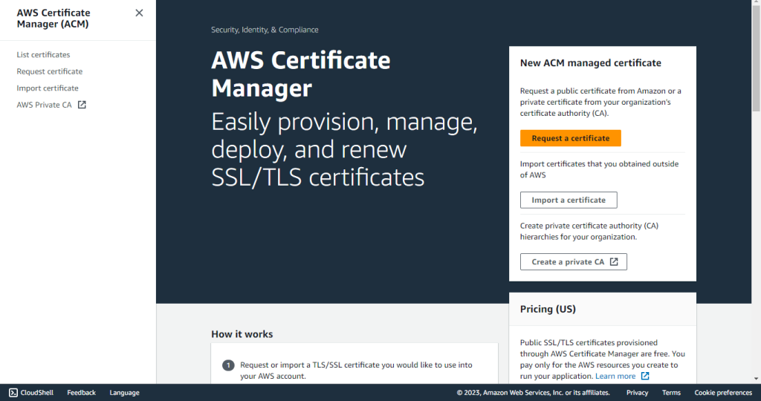Click the Security, Identity, & Compliance text
The height and width of the screenshot is (401, 761).
tap(265, 30)
